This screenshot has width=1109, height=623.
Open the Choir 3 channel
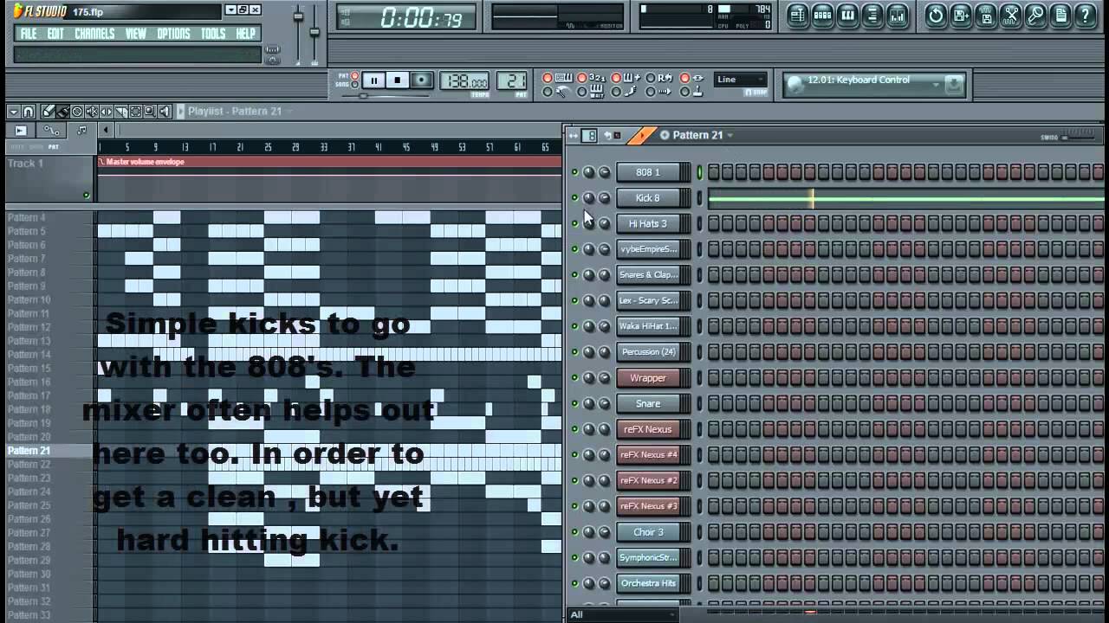point(648,532)
